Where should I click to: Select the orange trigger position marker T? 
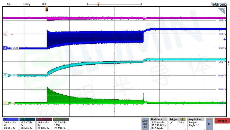47,10
